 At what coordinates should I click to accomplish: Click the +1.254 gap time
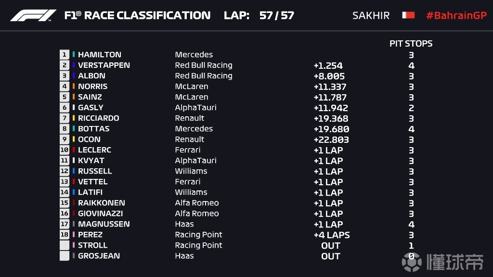coord(328,66)
